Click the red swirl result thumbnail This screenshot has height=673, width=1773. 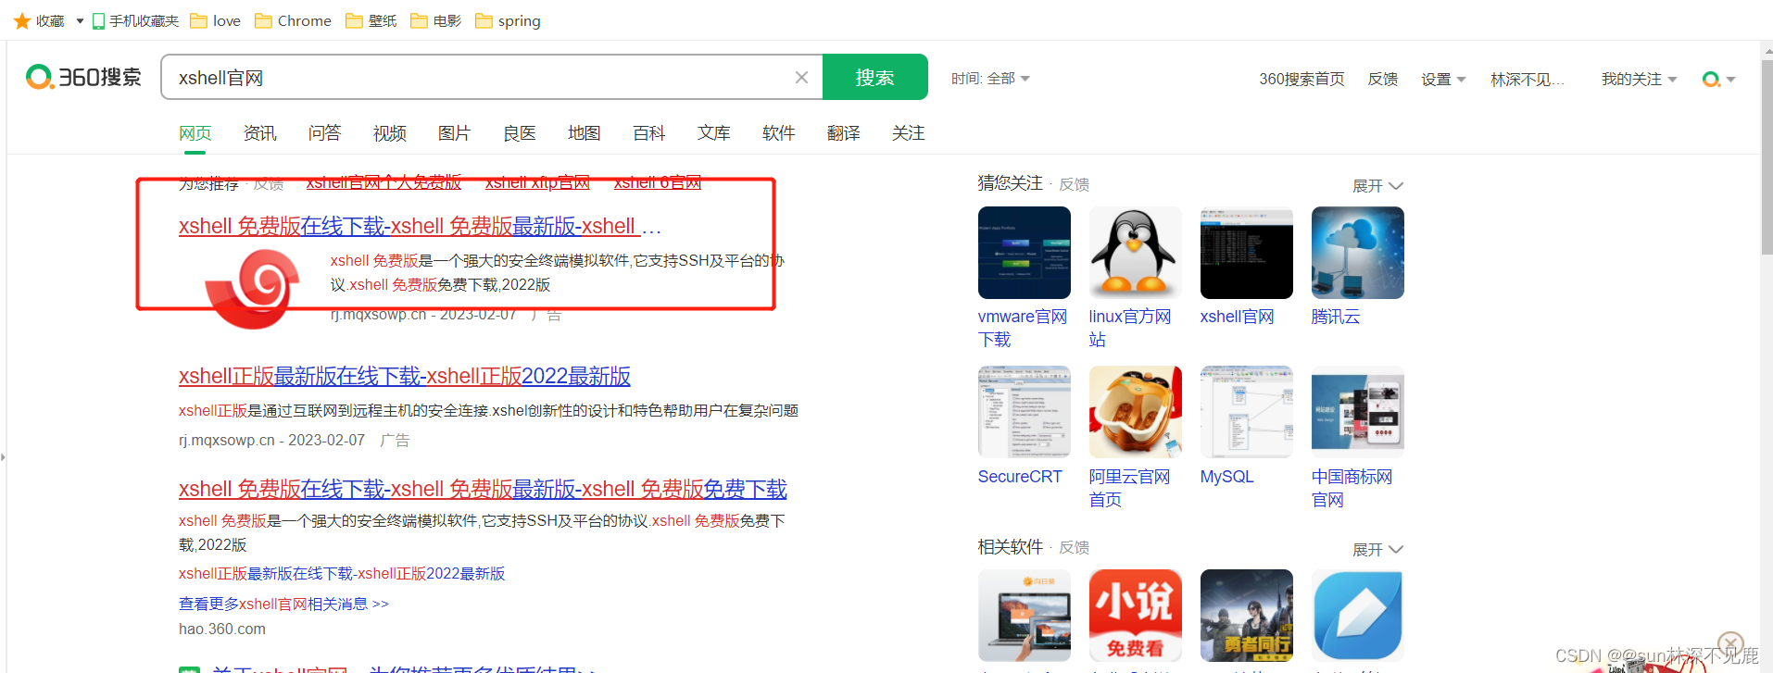[x=252, y=289]
